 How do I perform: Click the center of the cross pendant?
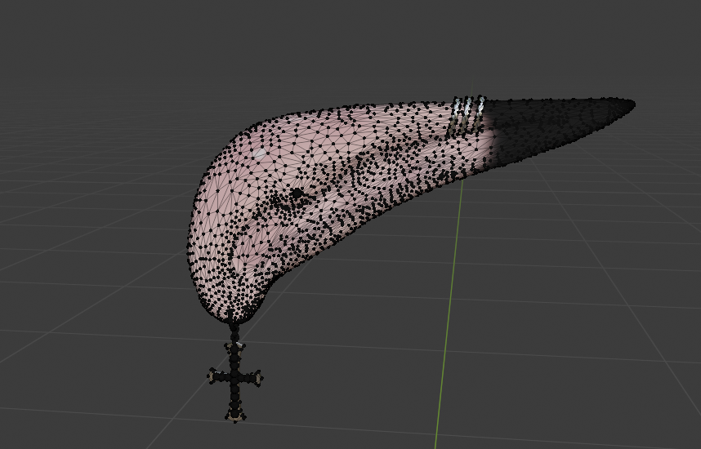(x=235, y=377)
